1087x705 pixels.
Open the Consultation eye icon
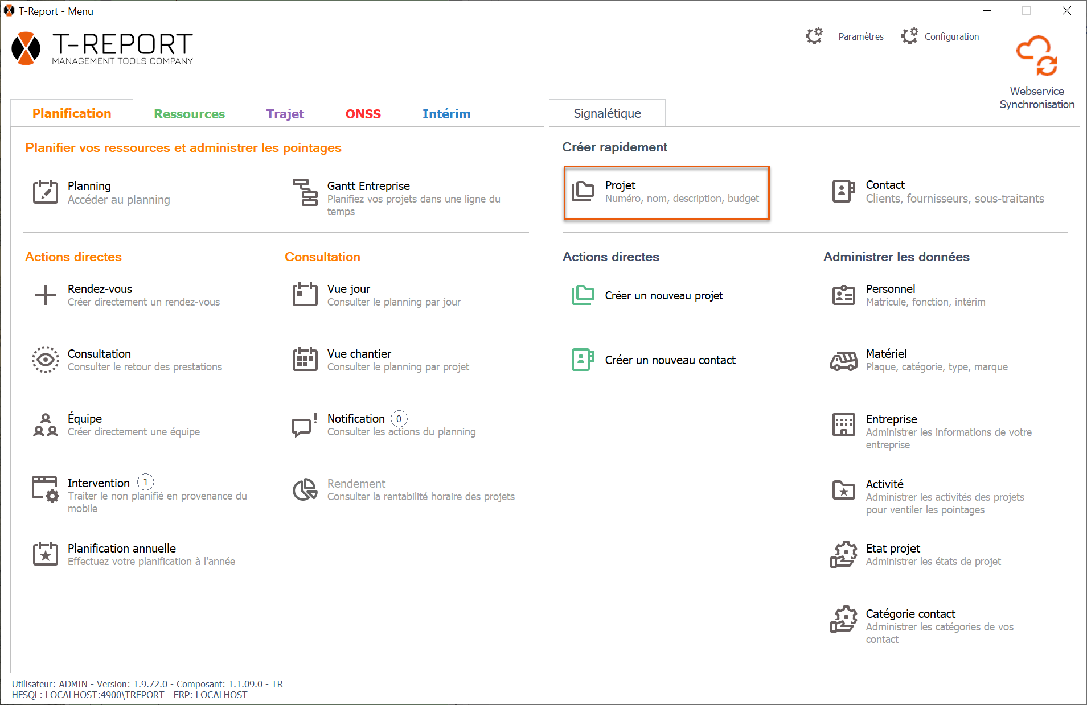pyautogui.click(x=46, y=360)
